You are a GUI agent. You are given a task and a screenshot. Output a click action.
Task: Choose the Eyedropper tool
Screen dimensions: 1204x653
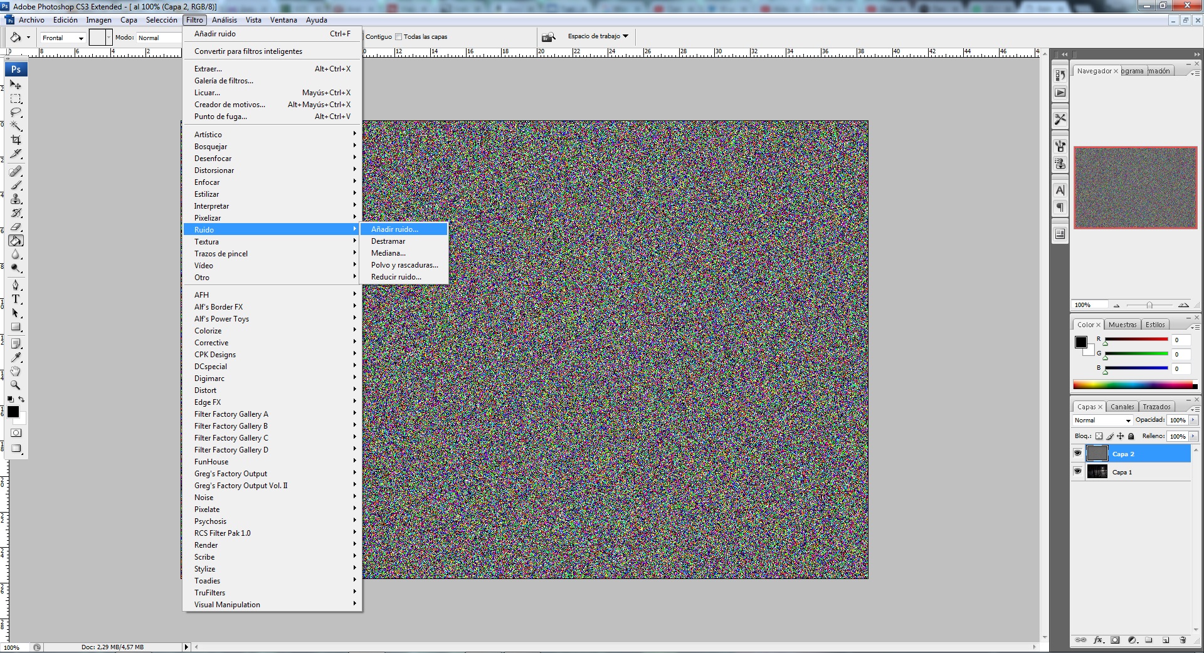pos(16,357)
